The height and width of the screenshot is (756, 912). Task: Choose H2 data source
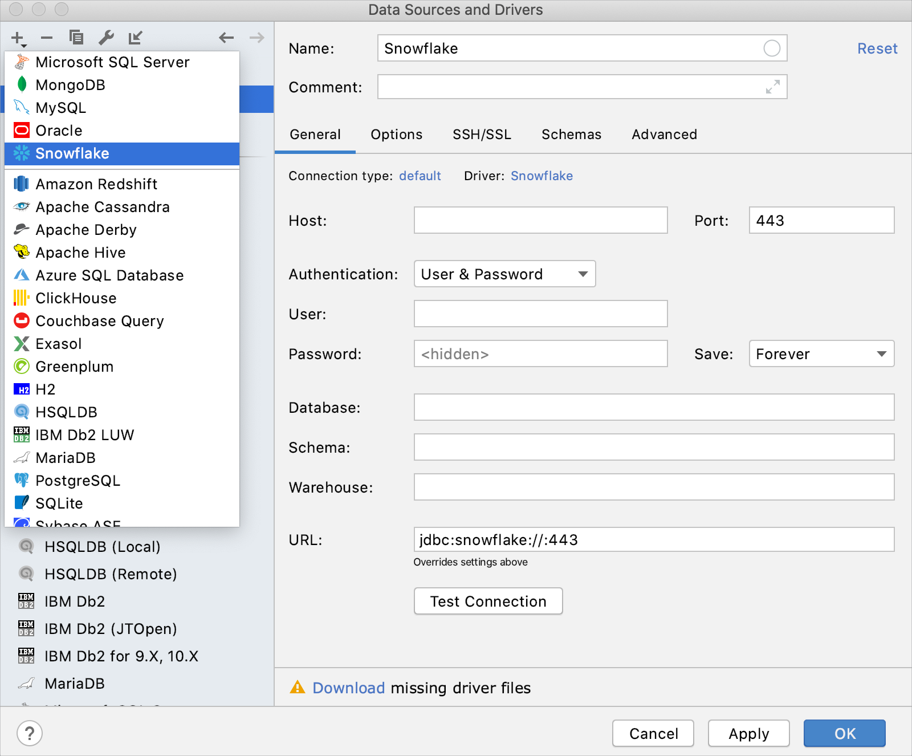click(x=122, y=389)
